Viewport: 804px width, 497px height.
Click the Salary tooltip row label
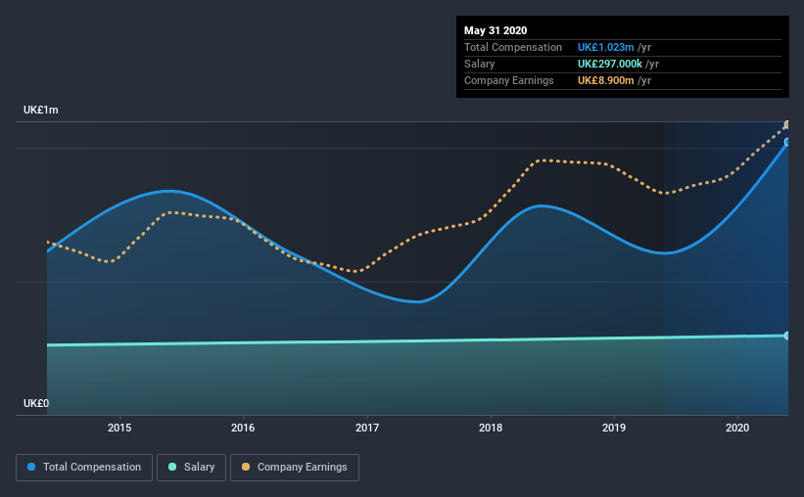[x=480, y=64]
